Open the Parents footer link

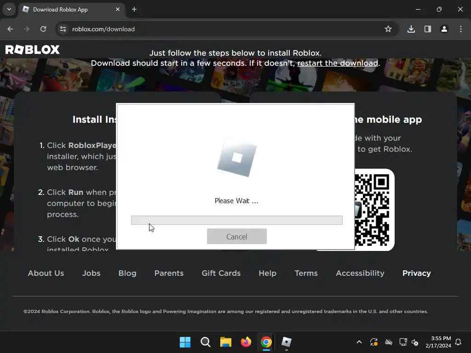[x=169, y=273]
